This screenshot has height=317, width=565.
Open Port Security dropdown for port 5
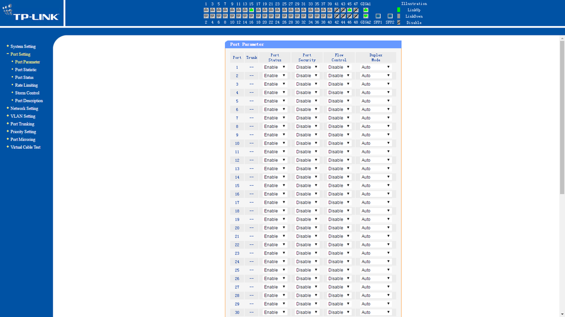coord(307,101)
